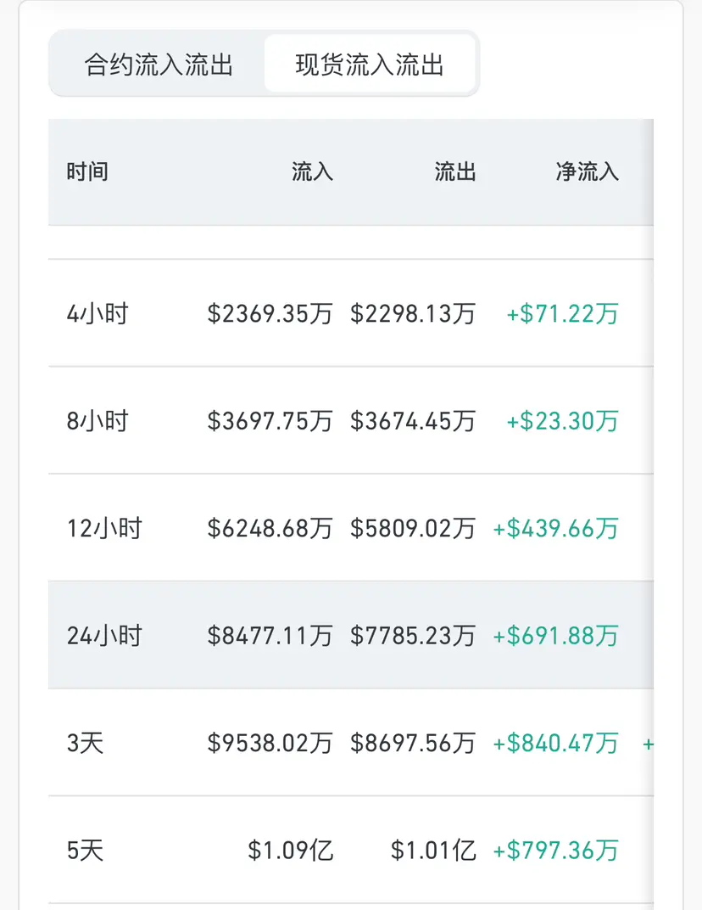702x910 pixels.
Task: Select the highlighted 24小时 row
Action: point(351,635)
